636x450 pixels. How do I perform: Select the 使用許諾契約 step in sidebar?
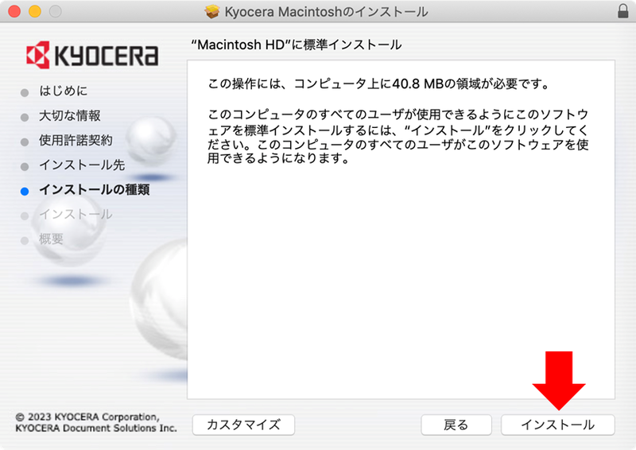(x=76, y=141)
